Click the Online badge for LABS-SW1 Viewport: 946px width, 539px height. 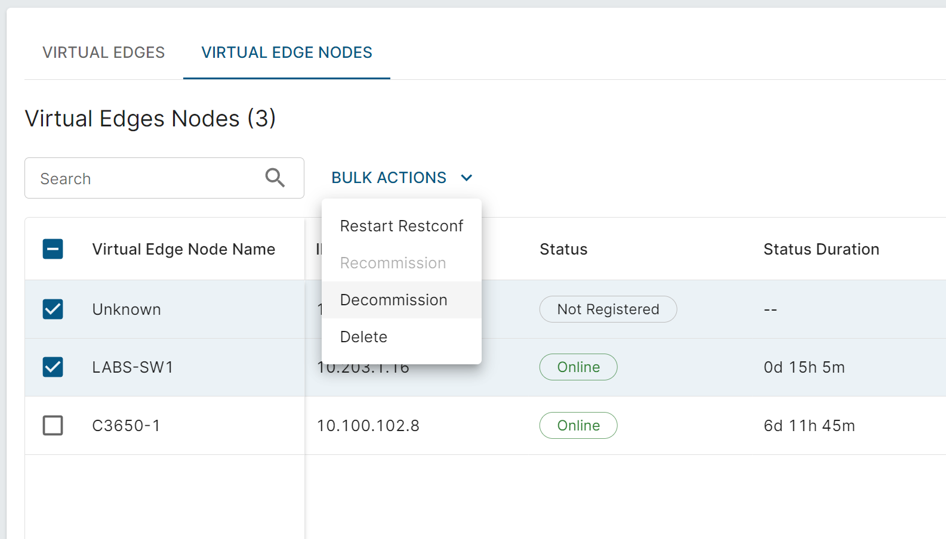point(578,367)
